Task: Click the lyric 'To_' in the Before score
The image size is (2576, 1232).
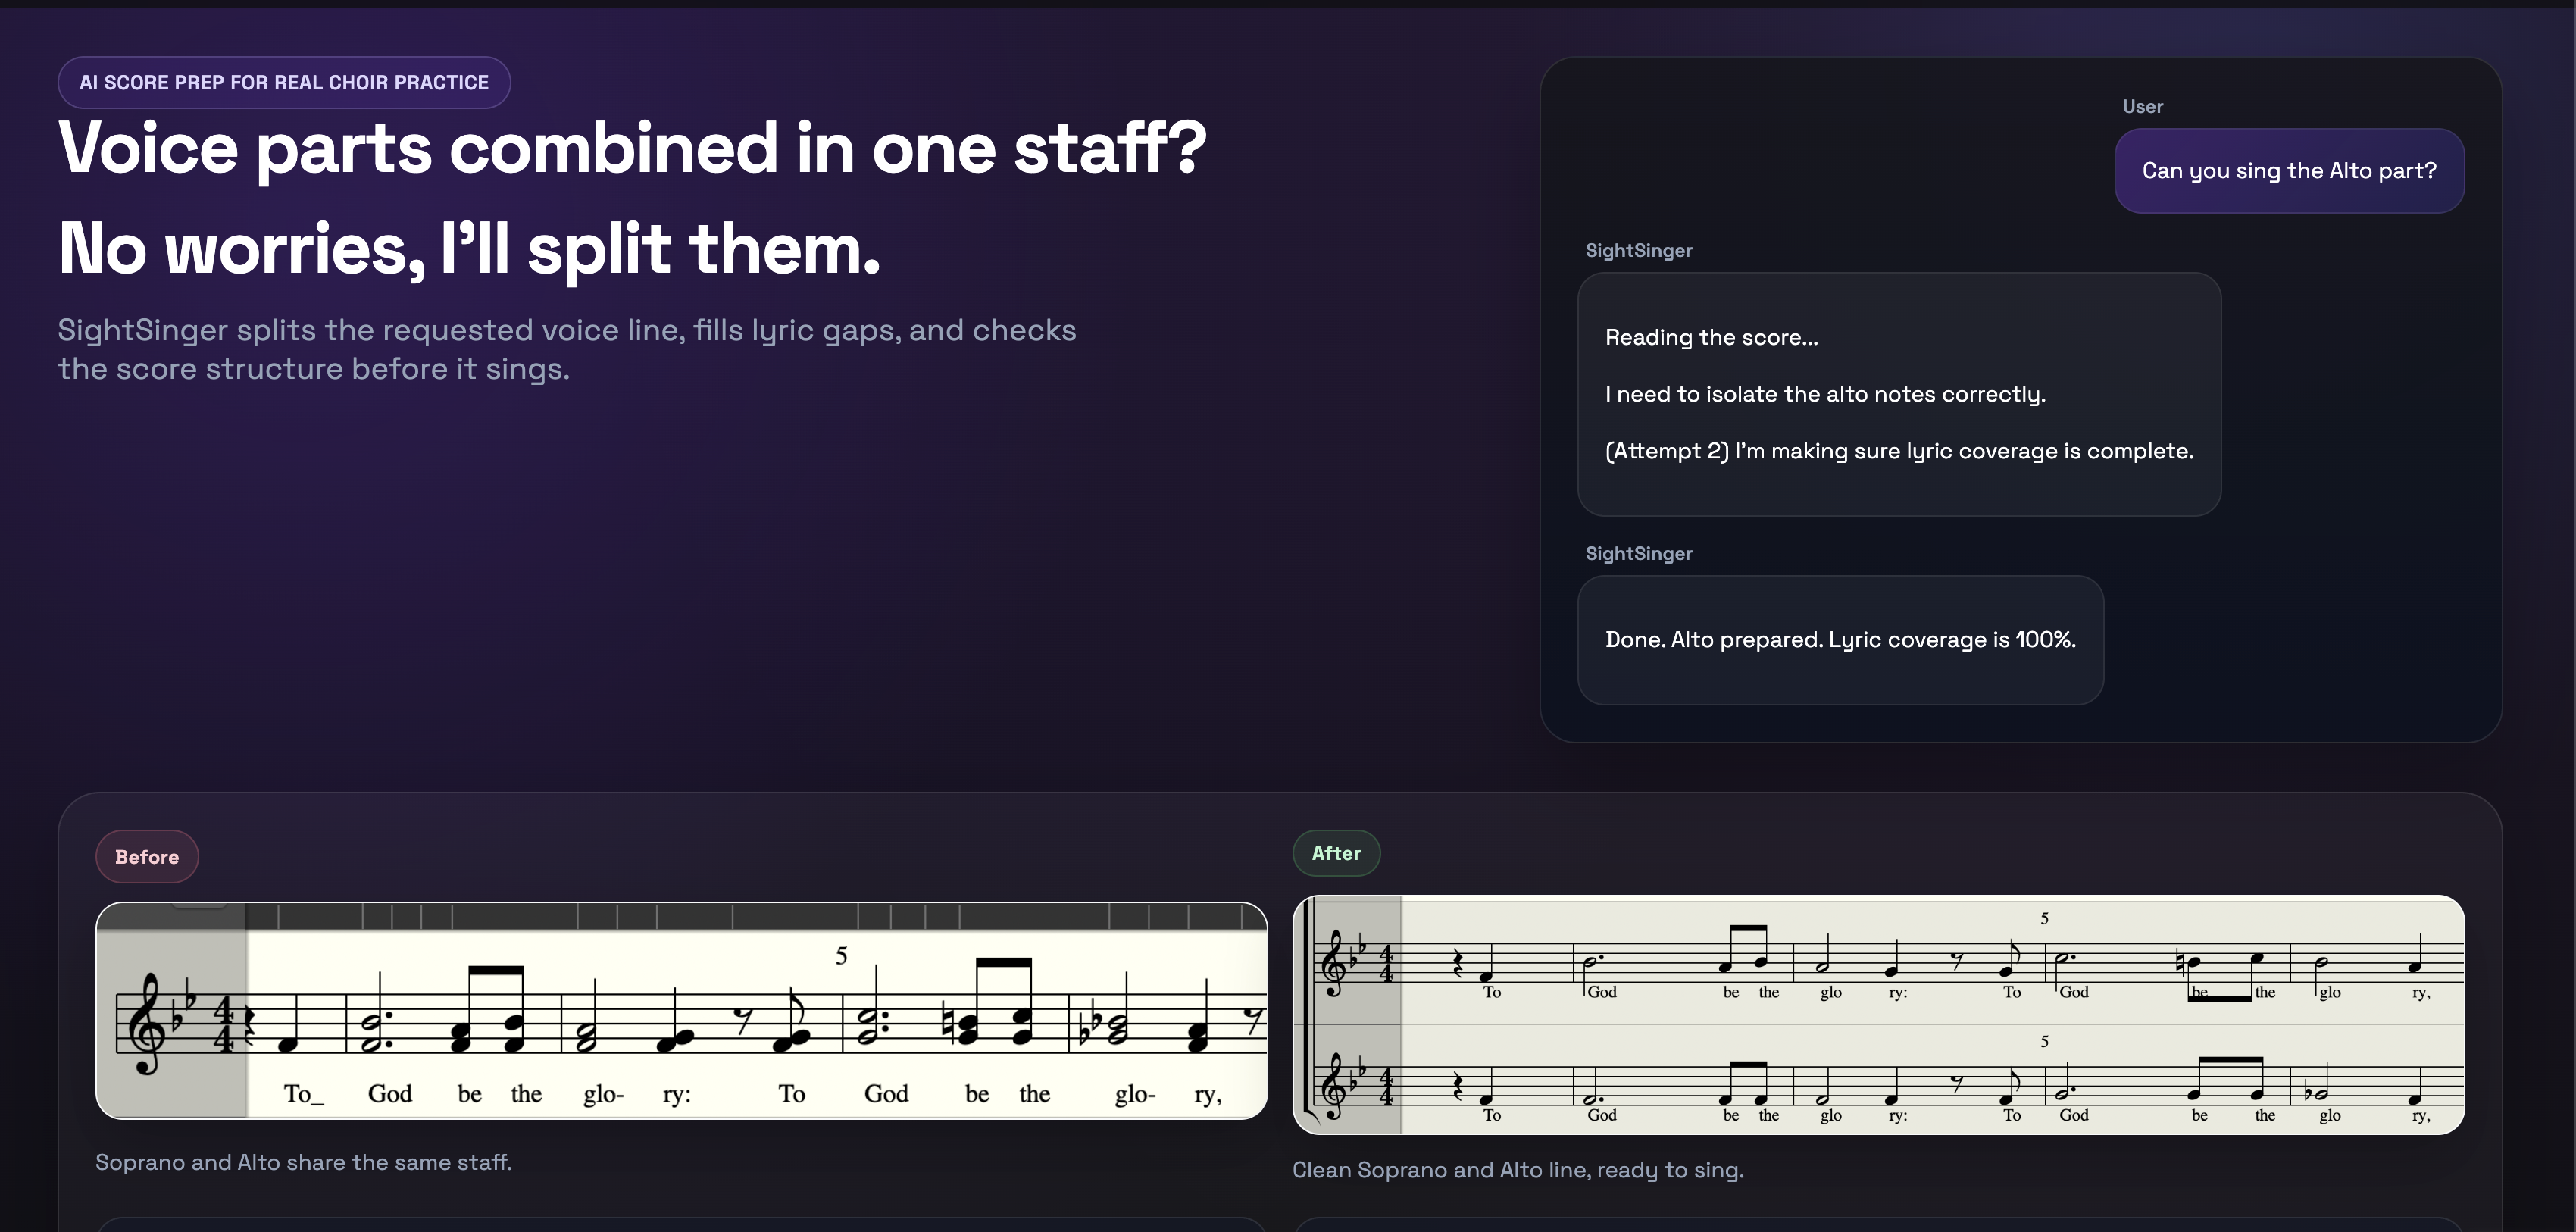Action: (x=304, y=1094)
